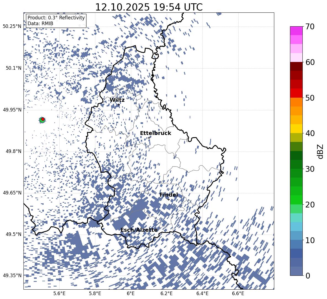Click the cross marker below Ettelbruck
Viewport: 327px width, 299px height.
pos(149,138)
